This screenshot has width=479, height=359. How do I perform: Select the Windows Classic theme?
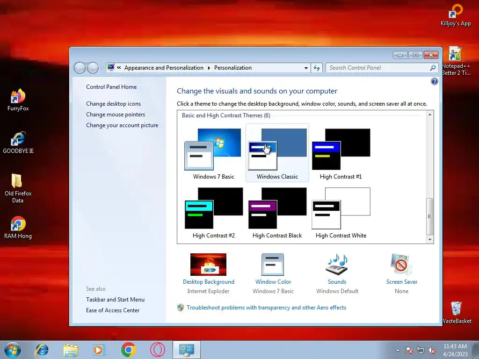pos(277,153)
